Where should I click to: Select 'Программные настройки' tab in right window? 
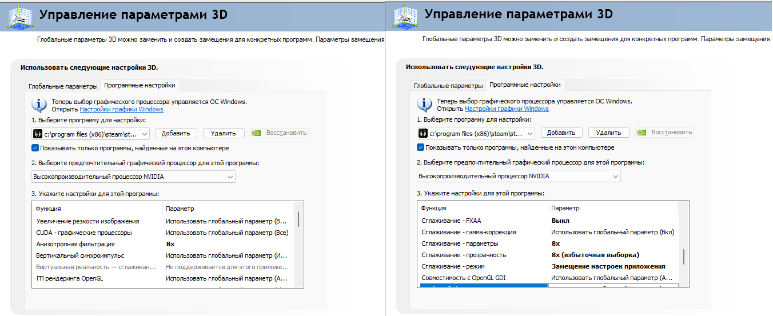pos(525,85)
